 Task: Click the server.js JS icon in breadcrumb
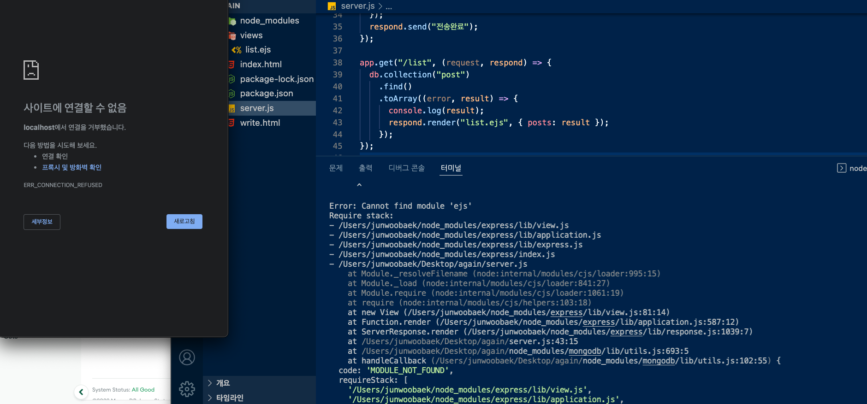pos(332,6)
